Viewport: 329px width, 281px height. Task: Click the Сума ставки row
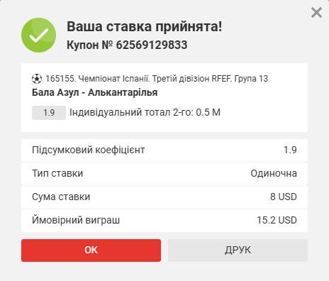coord(164,197)
